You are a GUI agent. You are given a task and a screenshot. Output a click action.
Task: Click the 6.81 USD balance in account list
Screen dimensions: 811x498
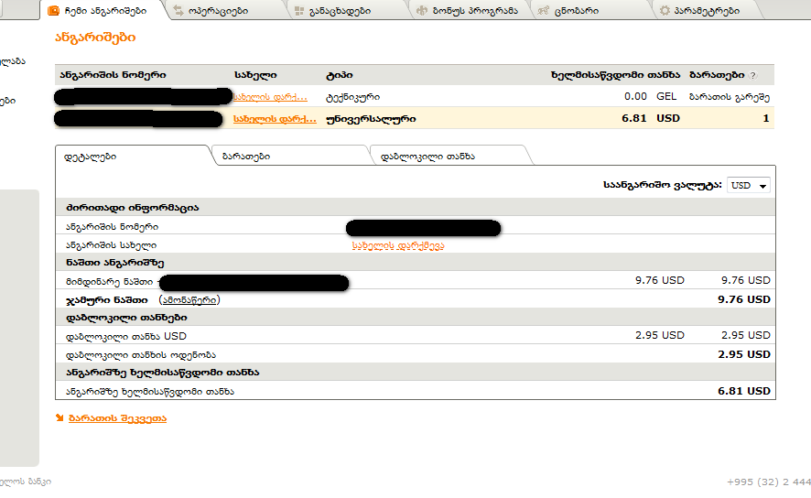[651, 118]
